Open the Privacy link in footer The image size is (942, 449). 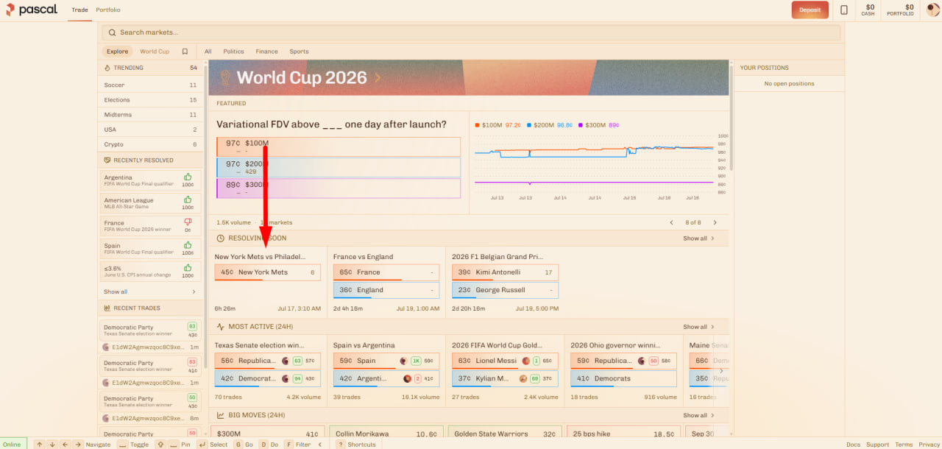929,445
